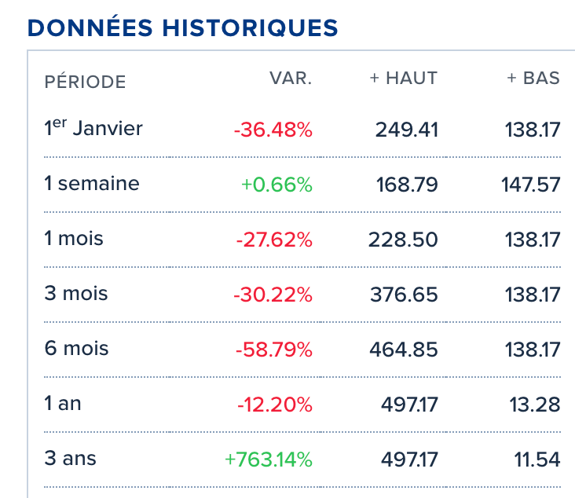Select the 1er Janvier period row
This screenshot has height=498, width=575.
[93, 128]
